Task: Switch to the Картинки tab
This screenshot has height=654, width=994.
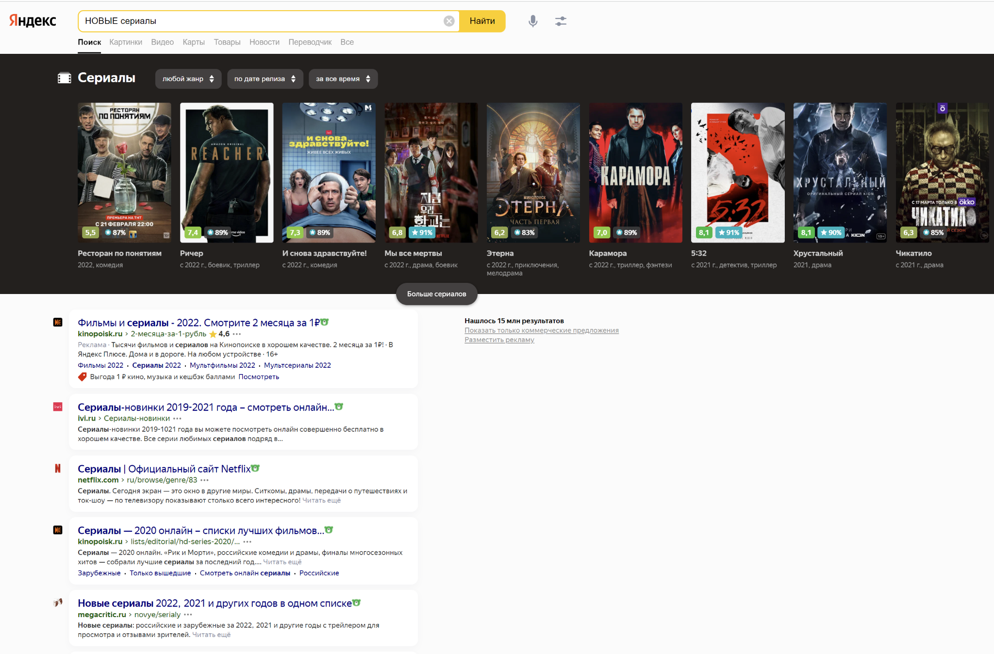Action: tap(126, 42)
